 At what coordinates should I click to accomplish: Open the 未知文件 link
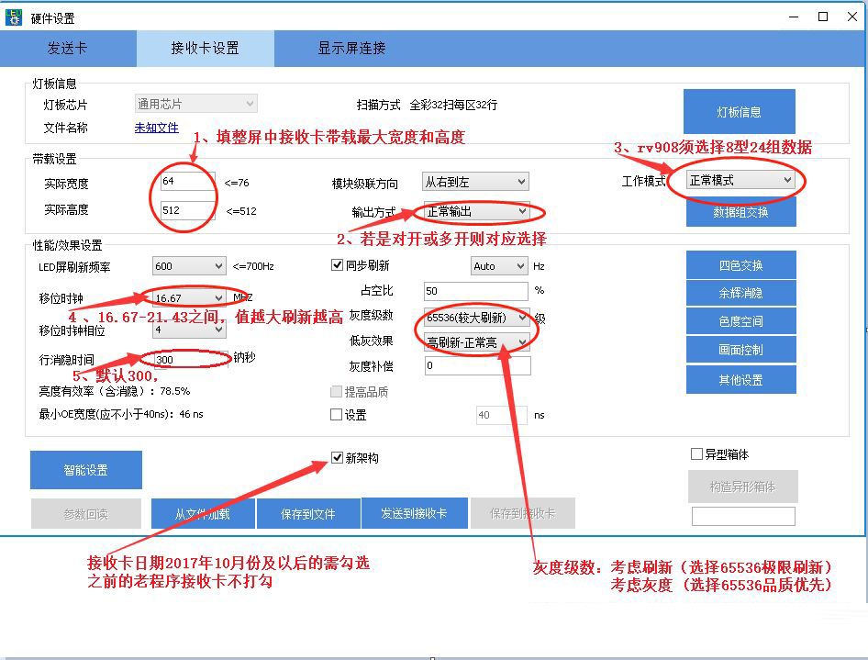point(156,128)
